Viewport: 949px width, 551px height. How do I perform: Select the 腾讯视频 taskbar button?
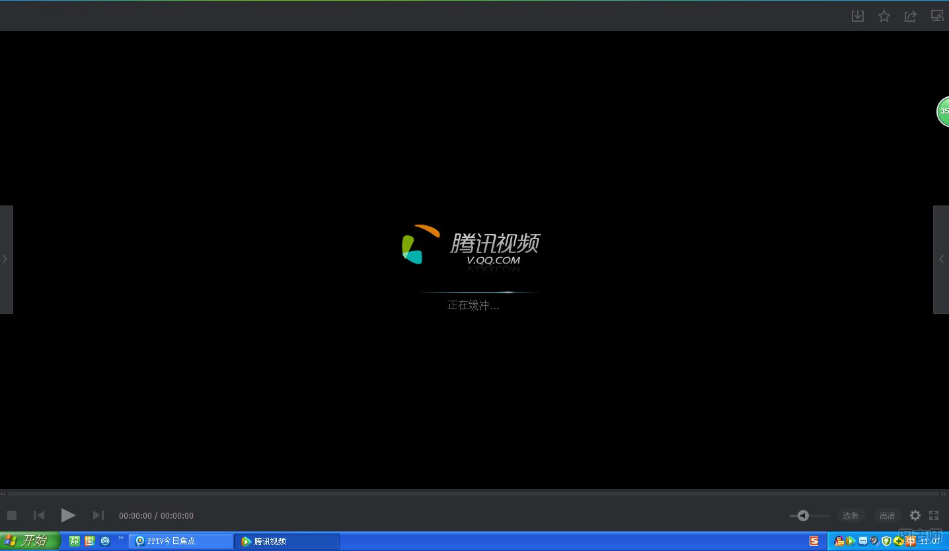[x=287, y=541]
